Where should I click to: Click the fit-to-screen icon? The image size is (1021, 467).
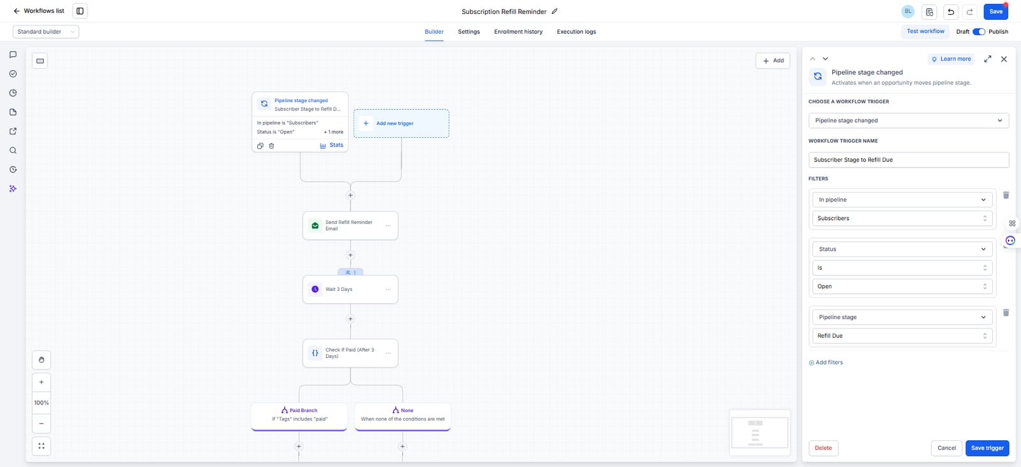pyautogui.click(x=41, y=446)
